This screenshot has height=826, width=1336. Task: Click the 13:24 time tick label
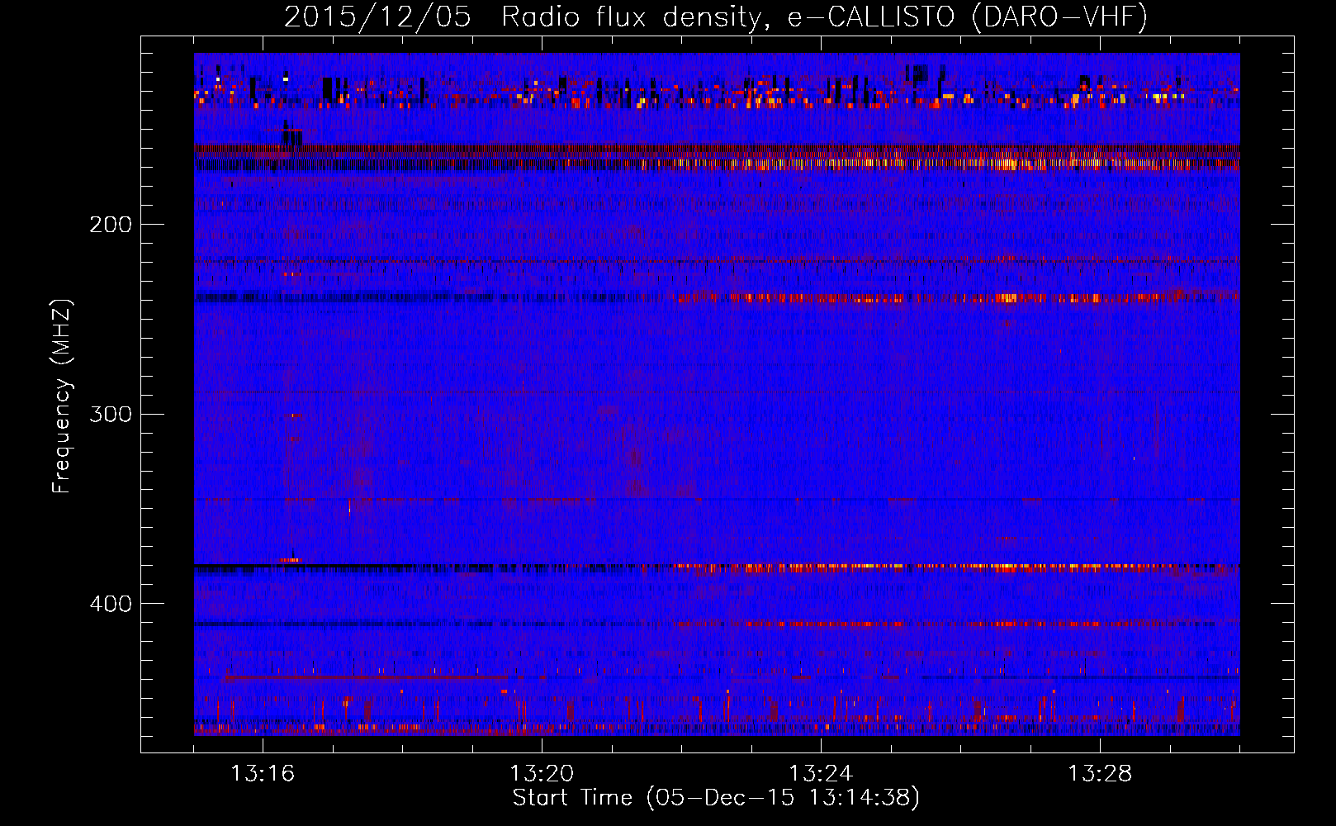click(x=821, y=774)
